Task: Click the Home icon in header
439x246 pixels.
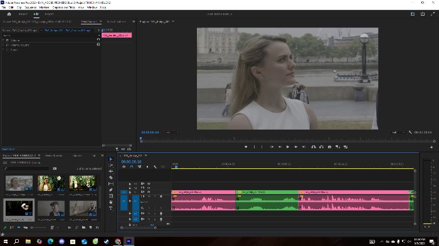Action: tap(9, 14)
